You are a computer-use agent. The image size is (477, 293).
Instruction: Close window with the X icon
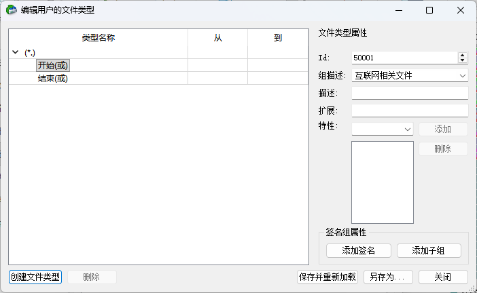(461, 10)
